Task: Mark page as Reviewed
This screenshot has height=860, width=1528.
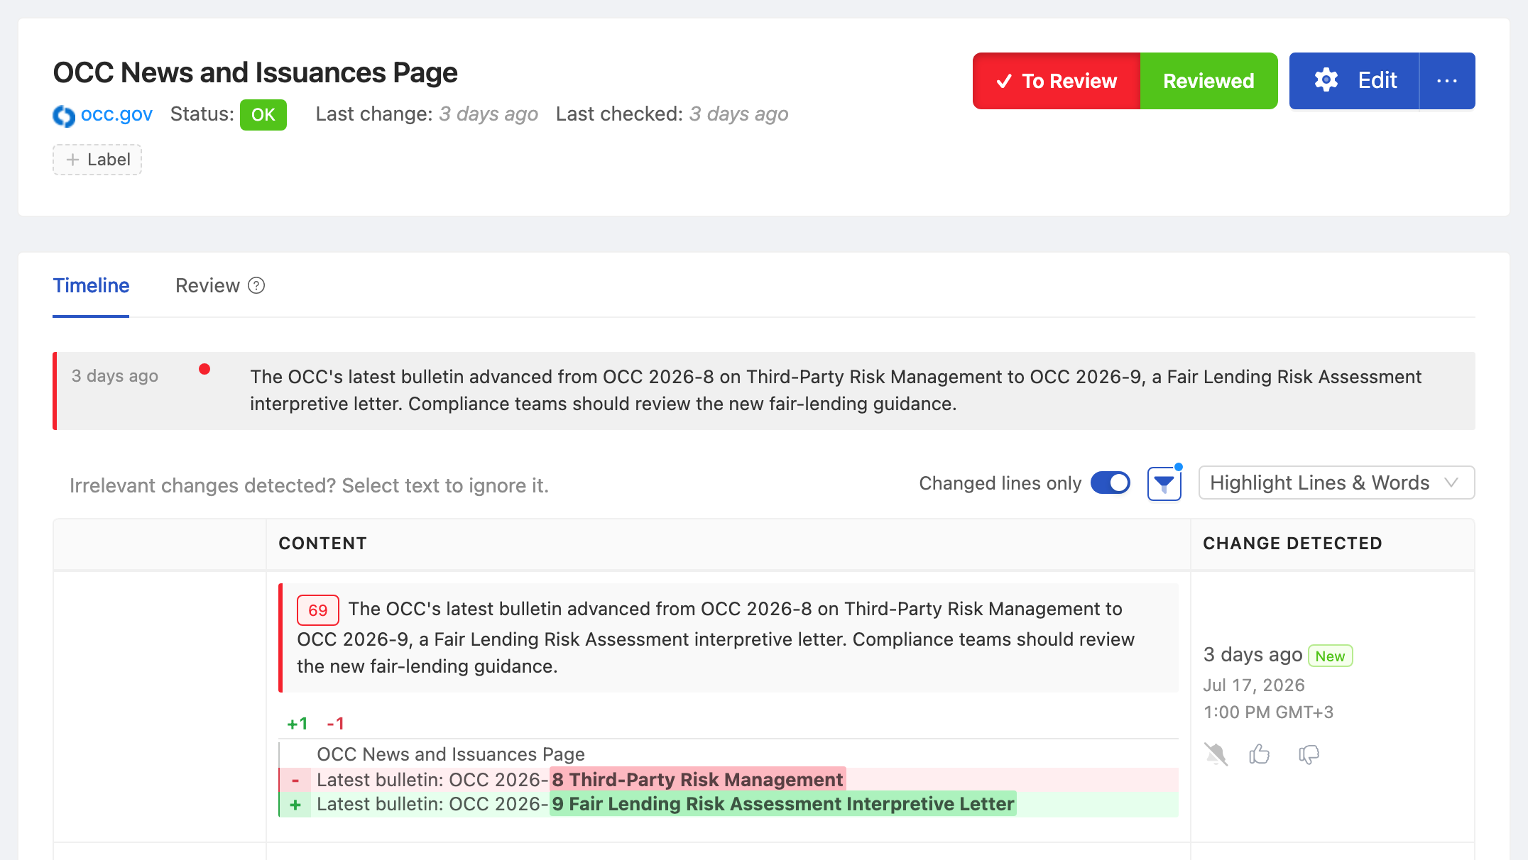Action: pos(1208,81)
